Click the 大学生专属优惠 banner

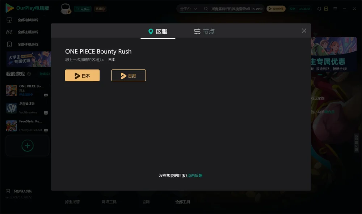click(29, 59)
